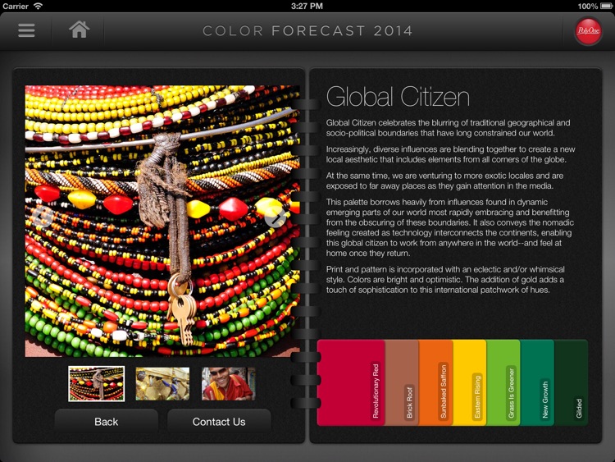615x462 pixels.
Task: Tap the Carrier label in status bar
Action: click(x=16, y=6)
